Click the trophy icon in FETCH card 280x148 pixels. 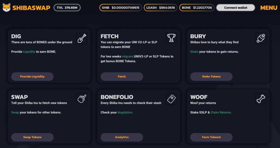click(x=171, y=38)
